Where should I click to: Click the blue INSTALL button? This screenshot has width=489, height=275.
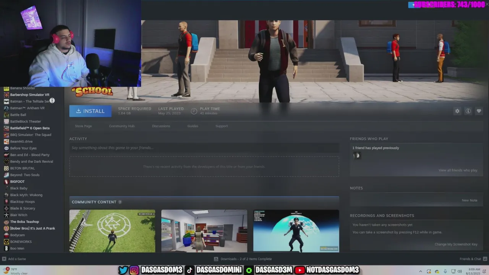[91, 111]
